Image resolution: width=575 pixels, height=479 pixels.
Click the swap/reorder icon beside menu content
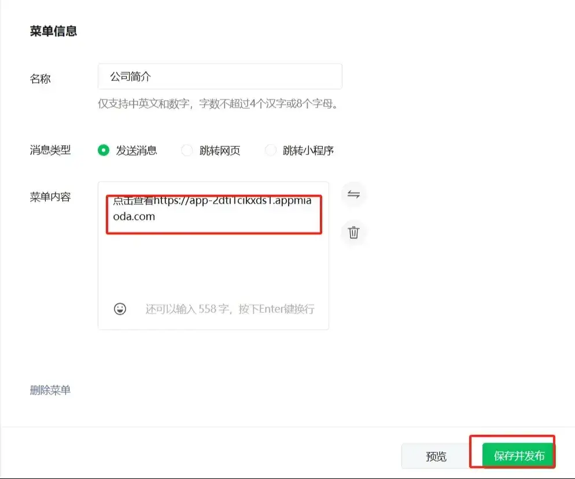pyautogui.click(x=353, y=194)
